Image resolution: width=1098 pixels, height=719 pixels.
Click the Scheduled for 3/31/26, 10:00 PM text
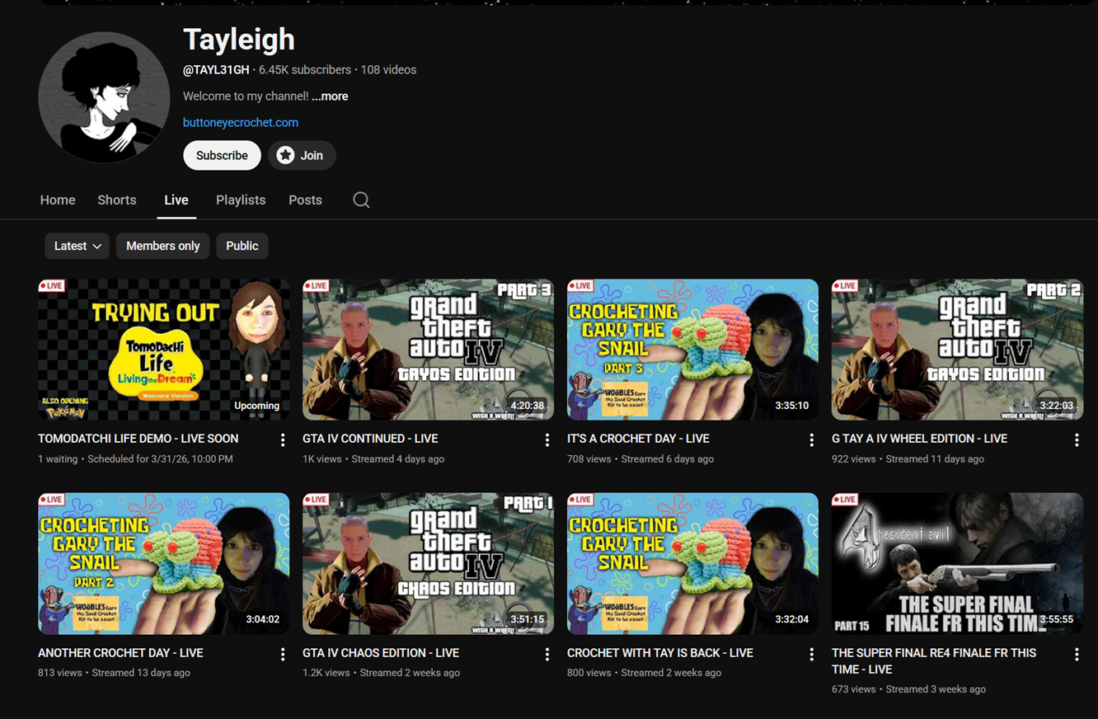160,459
